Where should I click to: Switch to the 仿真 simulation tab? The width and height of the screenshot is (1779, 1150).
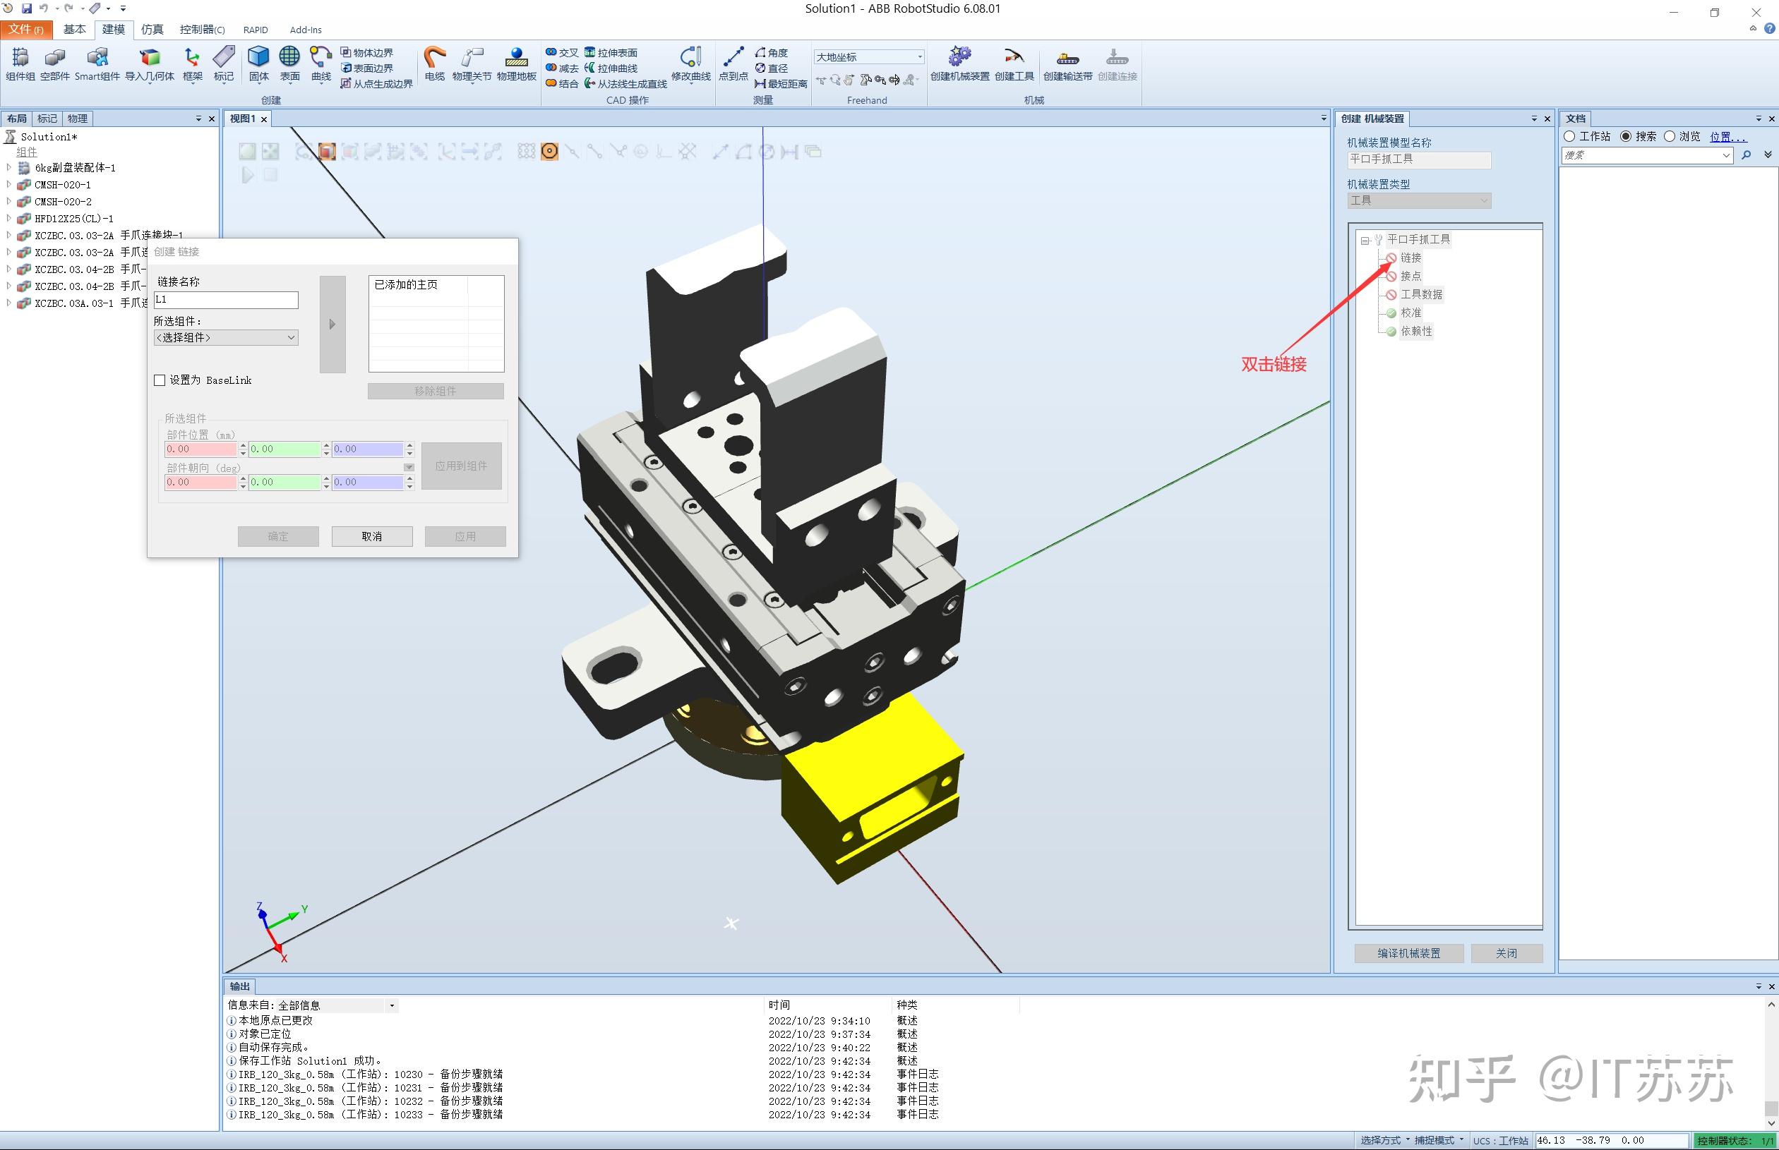pos(152,30)
